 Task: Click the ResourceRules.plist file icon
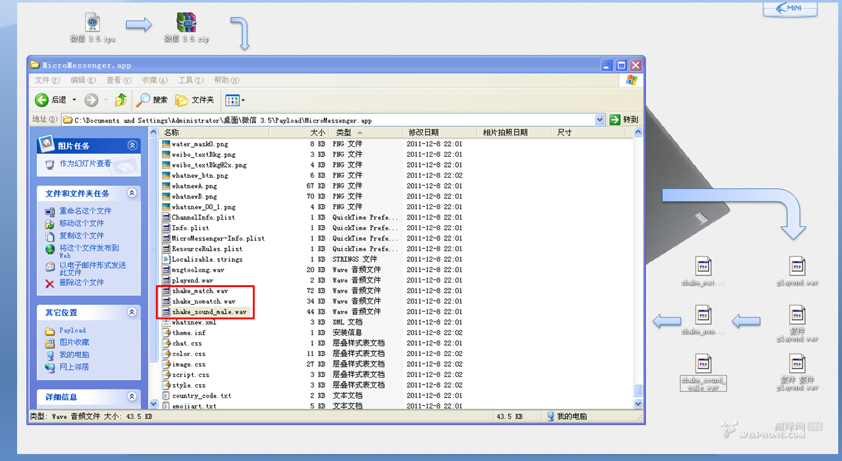pos(166,249)
